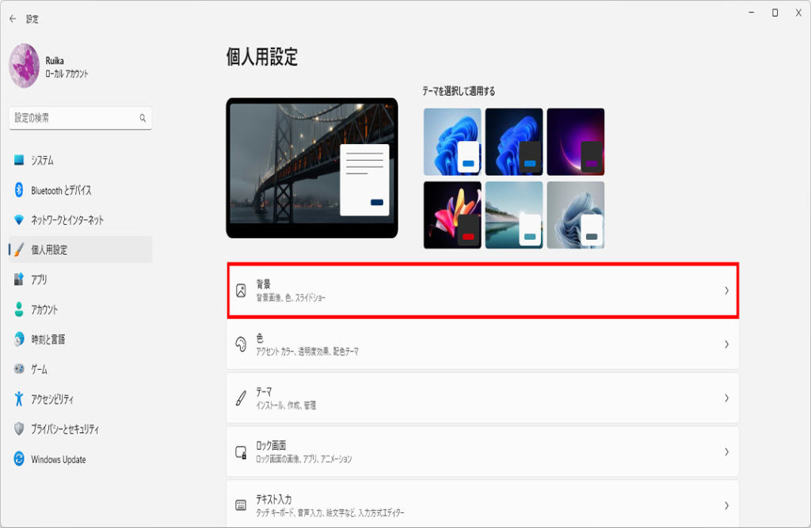
Task: Click the ゲーム controller icon
Action: pyautogui.click(x=19, y=369)
